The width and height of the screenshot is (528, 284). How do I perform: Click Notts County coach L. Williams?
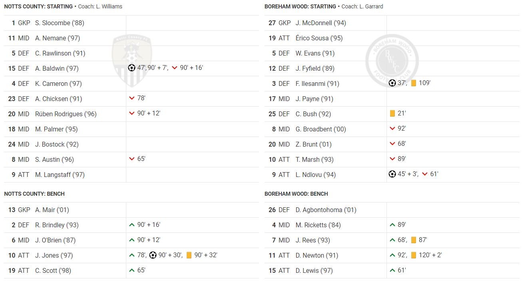pos(109,6)
